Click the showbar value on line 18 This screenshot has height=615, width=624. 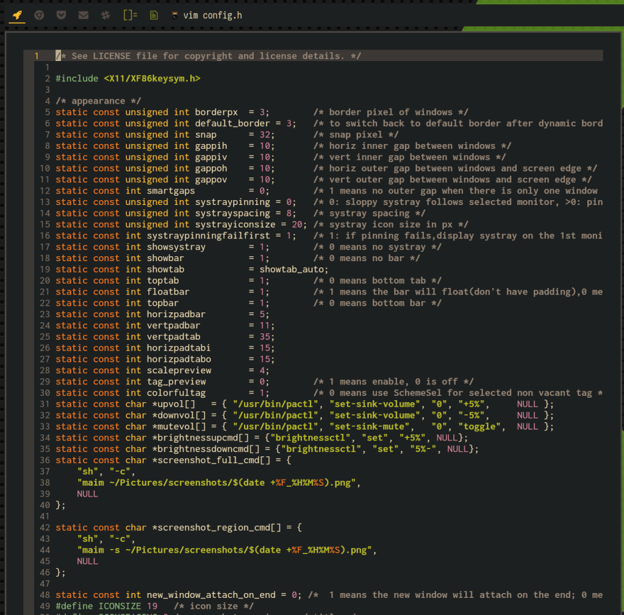(x=262, y=258)
